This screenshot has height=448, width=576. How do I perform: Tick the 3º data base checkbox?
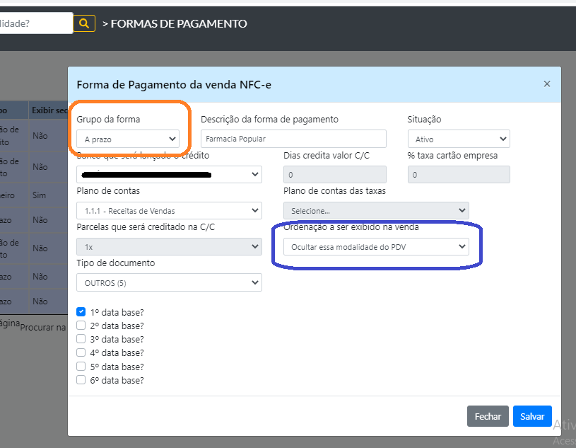pyautogui.click(x=81, y=339)
